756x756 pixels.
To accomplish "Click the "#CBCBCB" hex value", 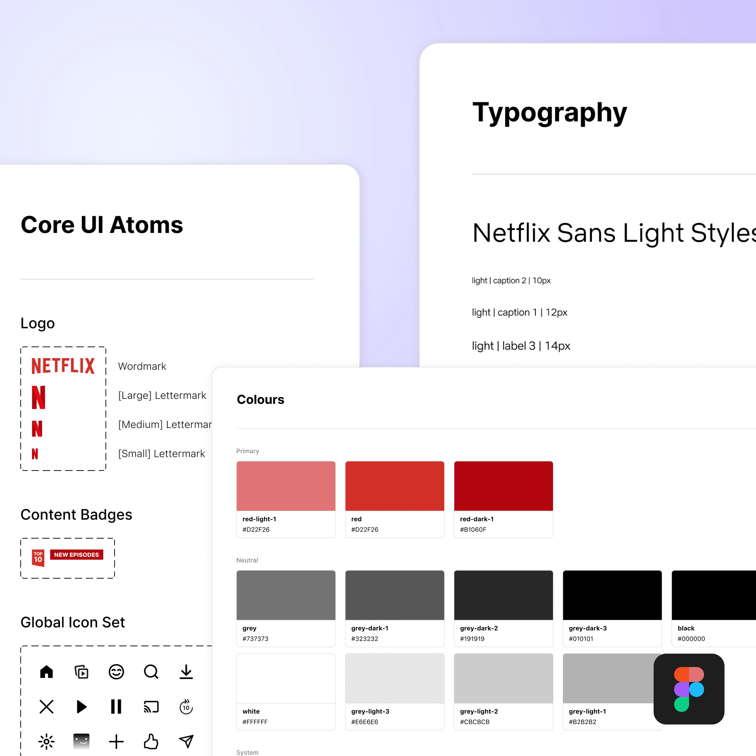I will (x=475, y=722).
